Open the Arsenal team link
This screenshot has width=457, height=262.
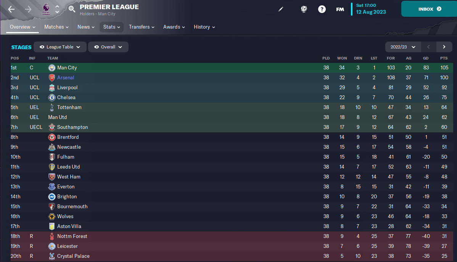pos(66,77)
